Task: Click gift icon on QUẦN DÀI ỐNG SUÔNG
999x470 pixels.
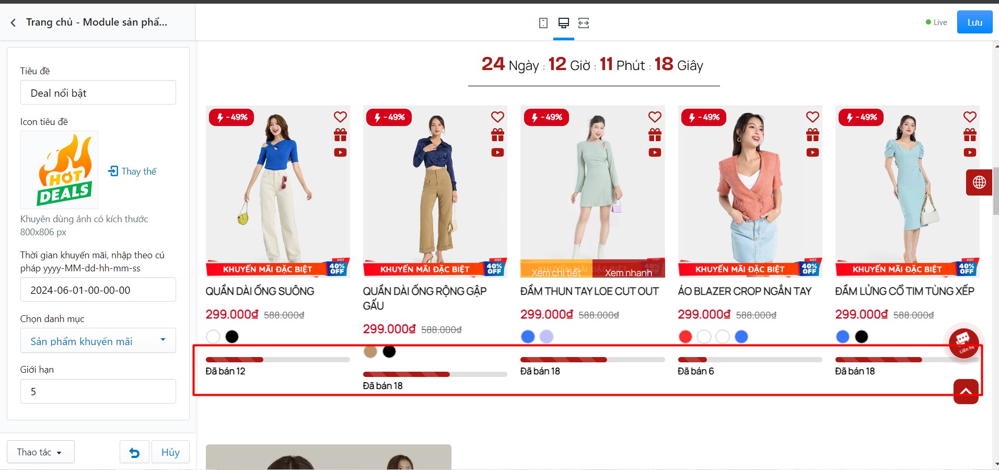Action: pyautogui.click(x=340, y=135)
